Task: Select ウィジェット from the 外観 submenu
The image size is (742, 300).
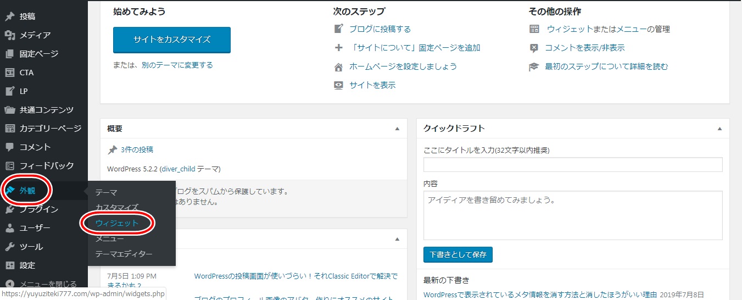Action: pos(117,223)
